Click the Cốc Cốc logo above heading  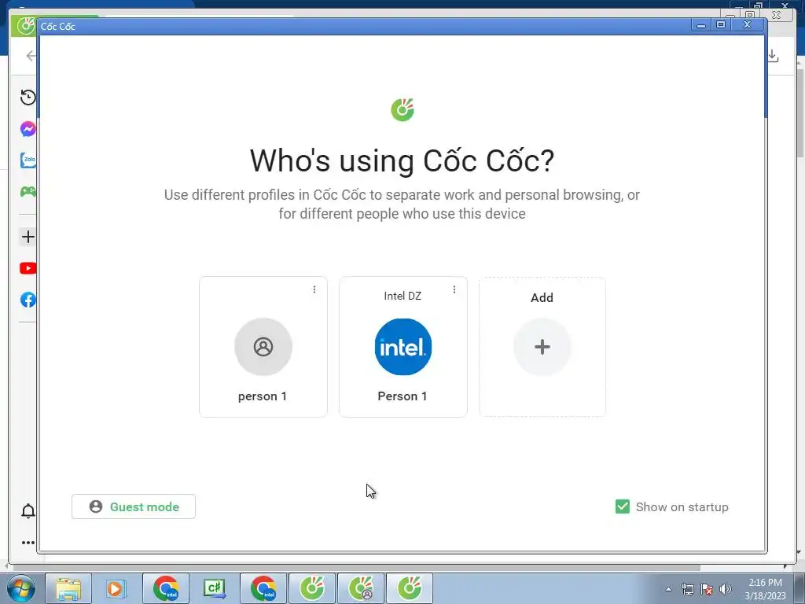402,109
